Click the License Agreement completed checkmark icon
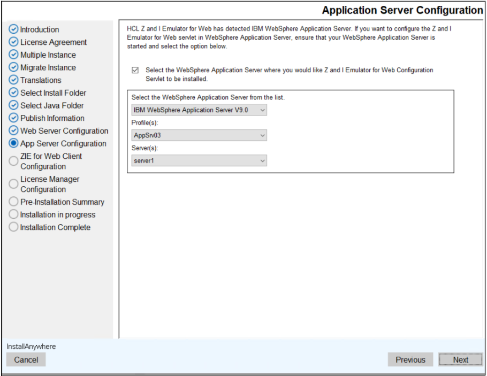The image size is (487, 376). 13,42
